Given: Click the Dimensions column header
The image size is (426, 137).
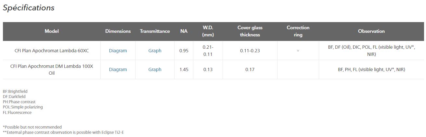Looking at the screenshot, I should pyautogui.click(x=118, y=31).
